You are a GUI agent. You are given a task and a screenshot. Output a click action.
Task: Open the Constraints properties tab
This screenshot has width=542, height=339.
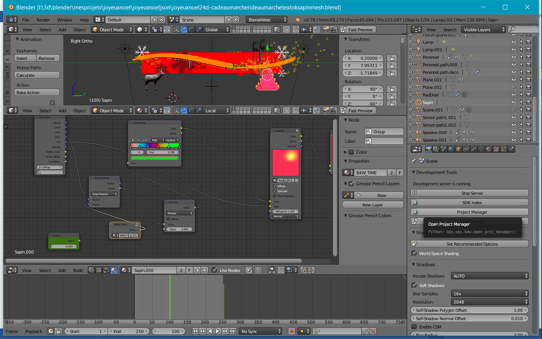pos(466,149)
